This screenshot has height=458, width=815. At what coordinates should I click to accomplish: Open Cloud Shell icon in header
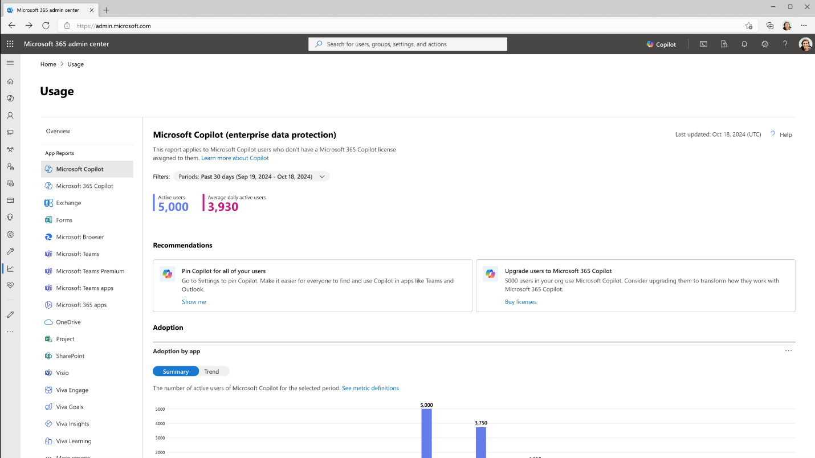click(703, 44)
